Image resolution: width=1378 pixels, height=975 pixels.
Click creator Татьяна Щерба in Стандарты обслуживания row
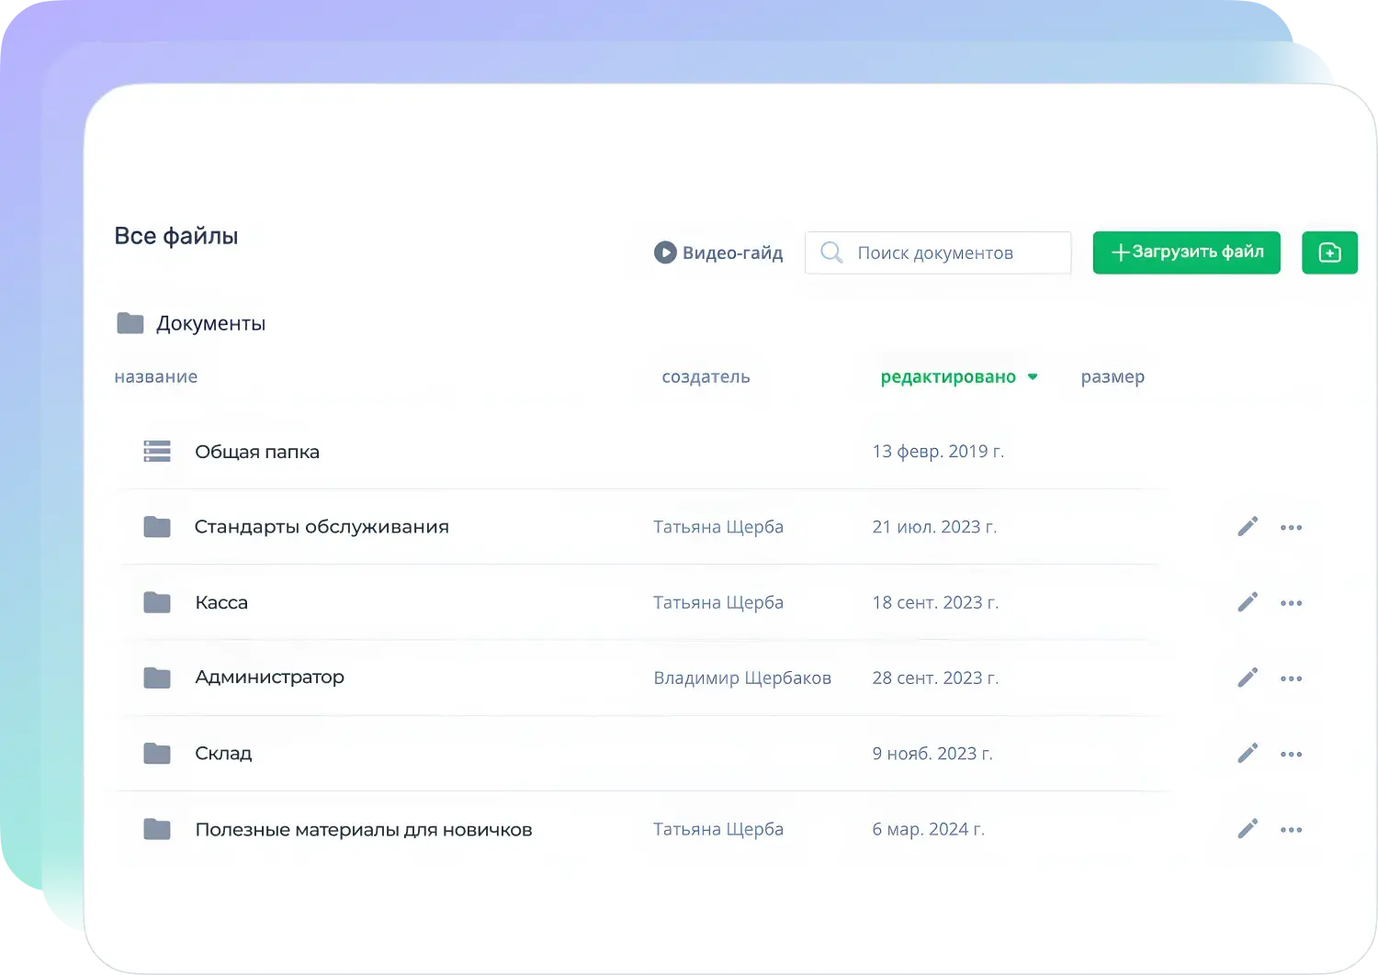(x=718, y=527)
